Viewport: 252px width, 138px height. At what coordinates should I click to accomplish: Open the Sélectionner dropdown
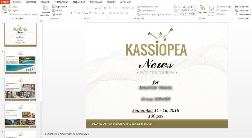tap(243, 14)
